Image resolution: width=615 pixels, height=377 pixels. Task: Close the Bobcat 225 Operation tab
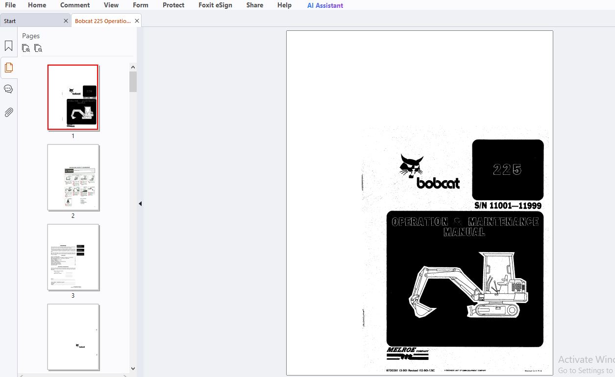pos(137,21)
